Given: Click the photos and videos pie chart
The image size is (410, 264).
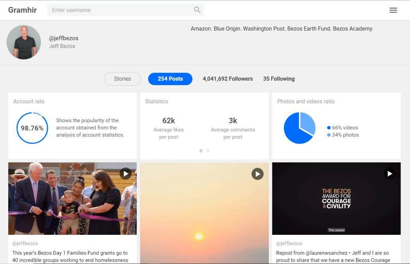Looking at the screenshot, I should (300, 128).
